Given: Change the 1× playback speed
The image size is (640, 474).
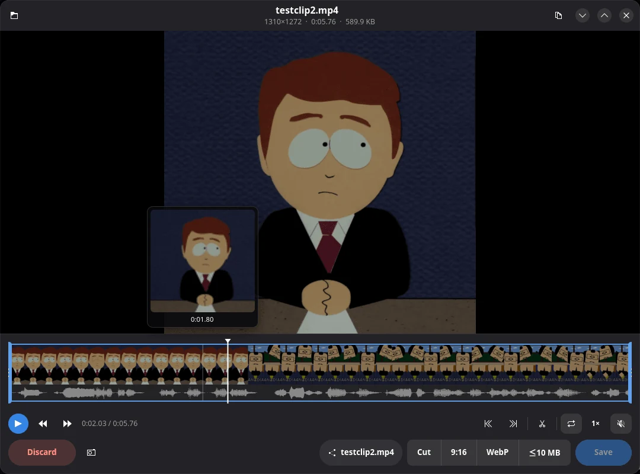Looking at the screenshot, I should pyautogui.click(x=596, y=424).
